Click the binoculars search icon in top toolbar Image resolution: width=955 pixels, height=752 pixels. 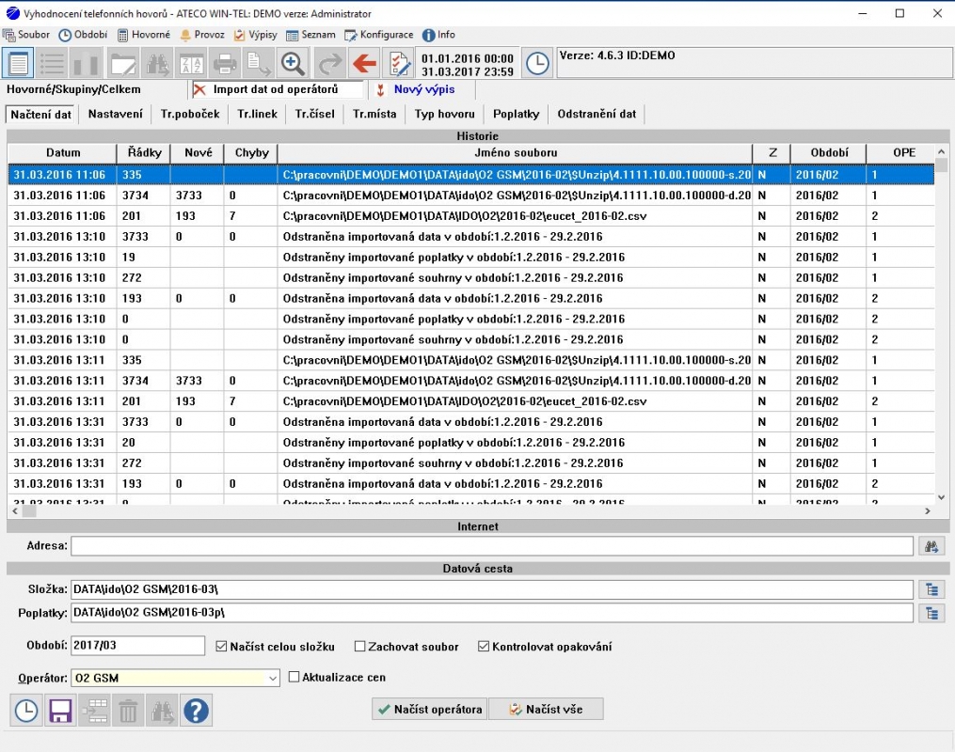[x=157, y=63]
